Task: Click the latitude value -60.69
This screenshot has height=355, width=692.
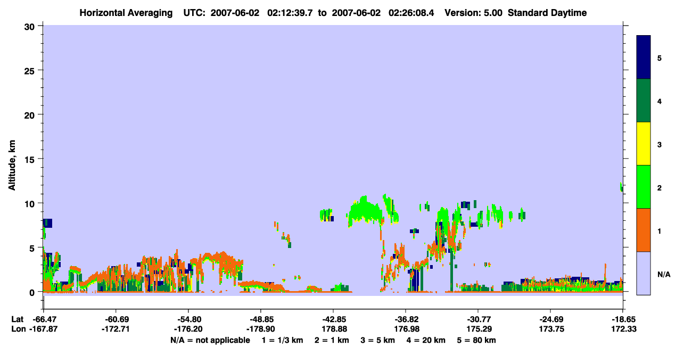Action: [x=116, y=319]
